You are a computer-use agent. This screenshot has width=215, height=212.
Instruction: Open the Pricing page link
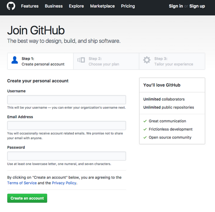[x=128, y=6]
